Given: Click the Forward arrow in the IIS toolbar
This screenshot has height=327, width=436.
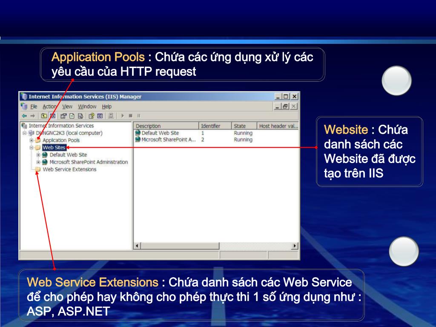Looking at the screenshot, I should point(33,116).
